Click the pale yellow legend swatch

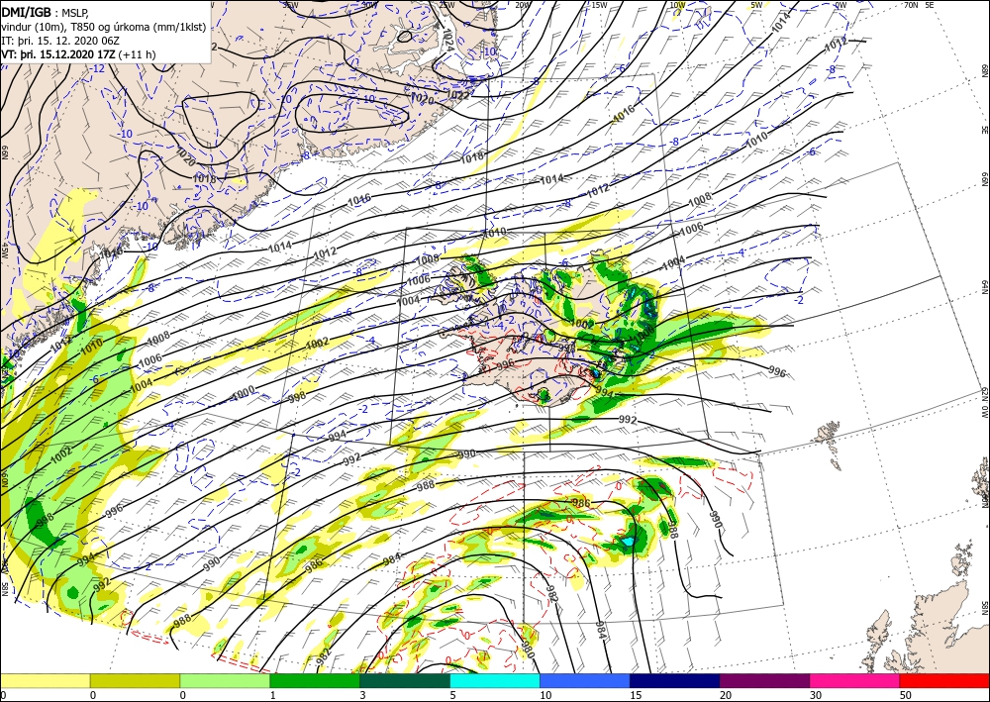click(45, 680)
